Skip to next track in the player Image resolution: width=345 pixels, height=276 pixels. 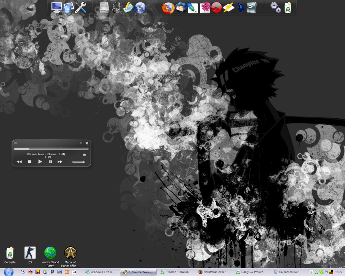point(60,162)
